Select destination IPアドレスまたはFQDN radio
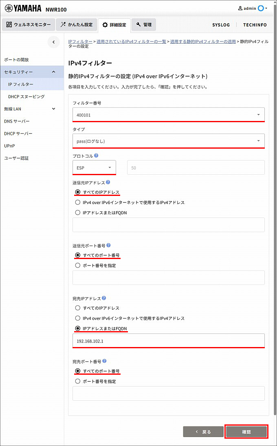The height and width of the screenshot is (446, 277). (x=78, y=329)
